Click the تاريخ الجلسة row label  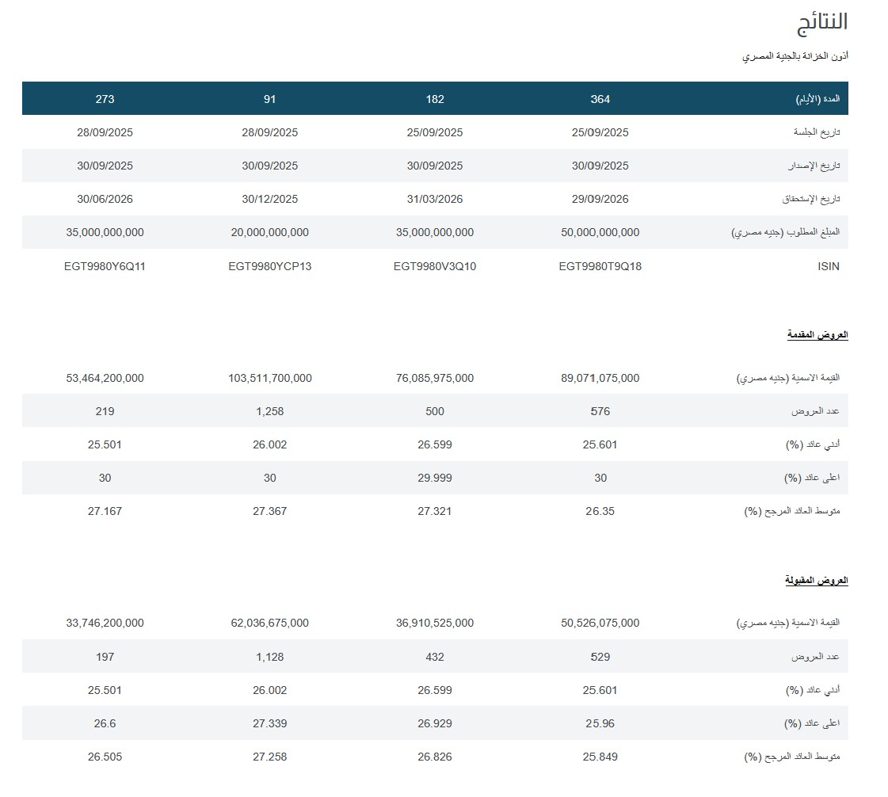click(x=816, y=132)
